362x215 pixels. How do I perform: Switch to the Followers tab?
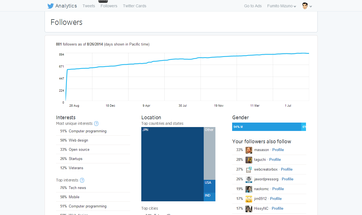(109, 6)
